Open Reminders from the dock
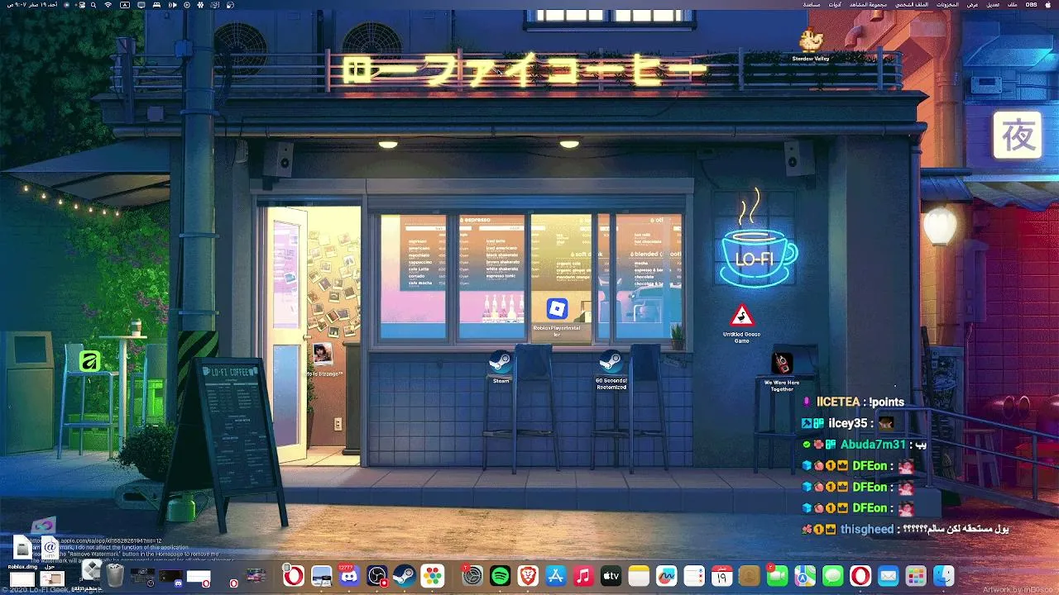The width and height of the screenshot is (1059, 595). [694, 576]
